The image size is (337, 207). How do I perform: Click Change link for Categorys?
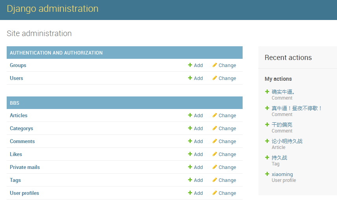pos(227,128)
